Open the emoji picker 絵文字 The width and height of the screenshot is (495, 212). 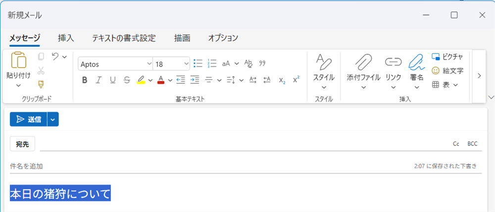click(447, 71)
